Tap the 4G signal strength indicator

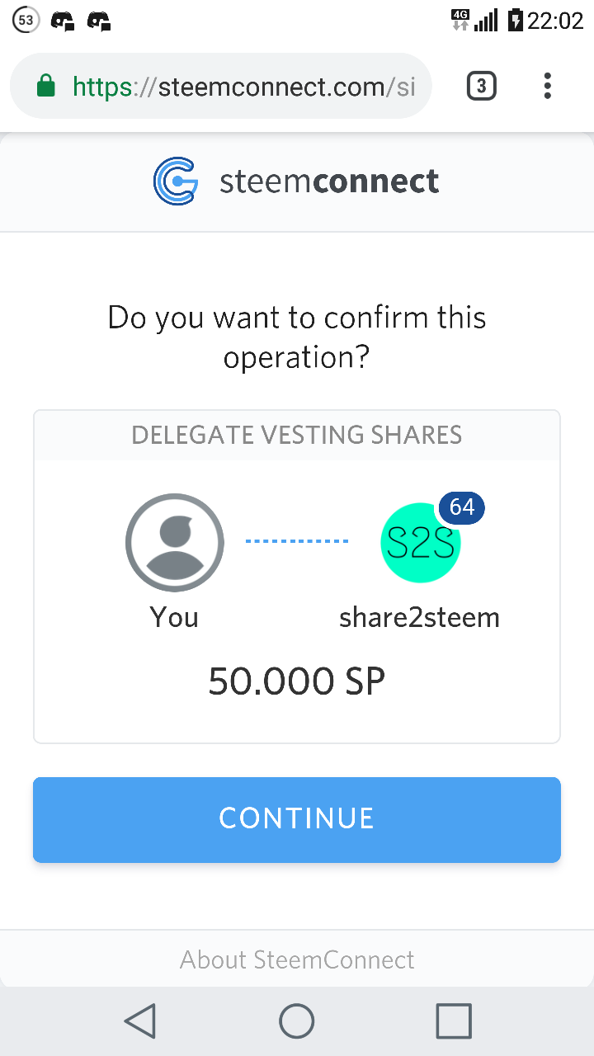[x=475, y=20]
